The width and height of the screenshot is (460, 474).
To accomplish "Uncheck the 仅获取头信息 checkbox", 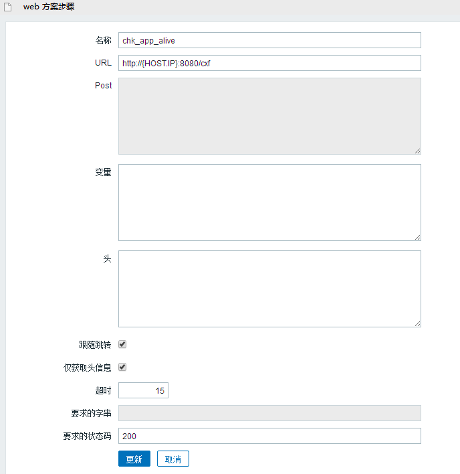I will click(x=122, y=367).
